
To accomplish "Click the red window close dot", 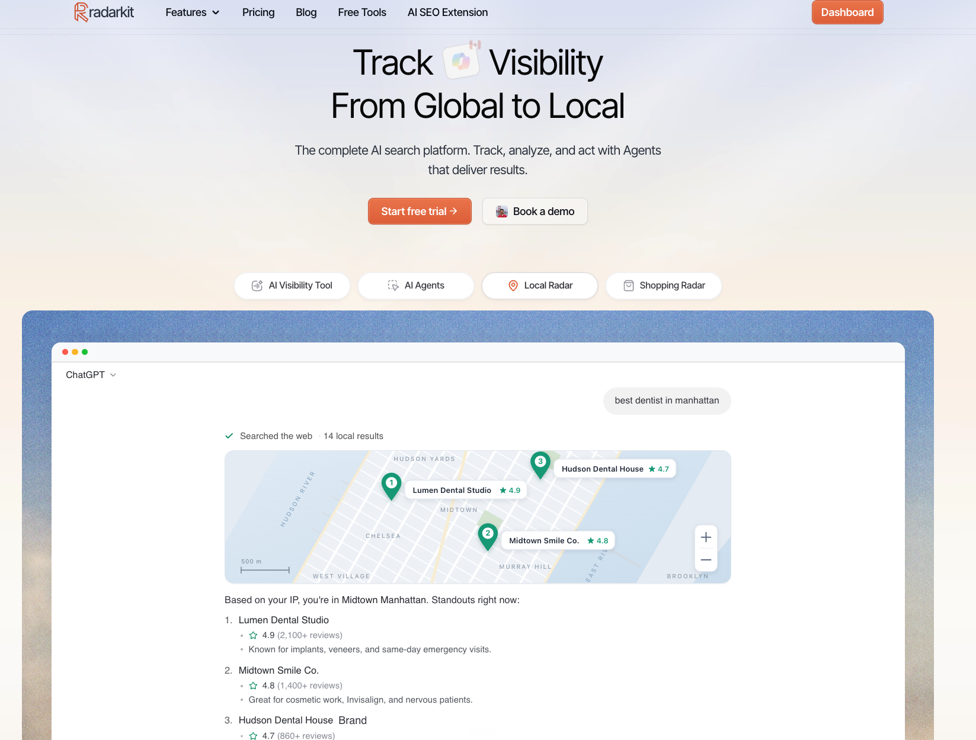I will click(65, 352).
